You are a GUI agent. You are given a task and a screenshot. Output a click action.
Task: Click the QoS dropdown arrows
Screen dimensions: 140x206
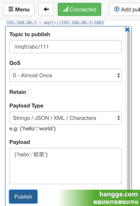[118, 75]
